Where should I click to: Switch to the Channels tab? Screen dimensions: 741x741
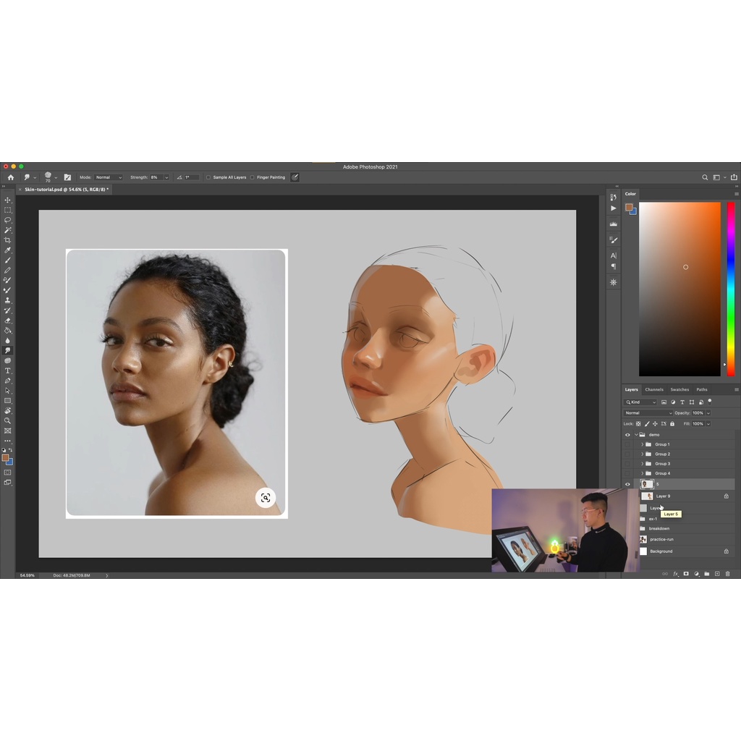pos(654,389)
